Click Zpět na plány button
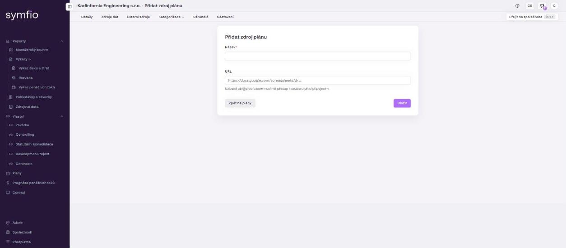Image resolution: width=566 pixels, height=248 pixels. 240,103
